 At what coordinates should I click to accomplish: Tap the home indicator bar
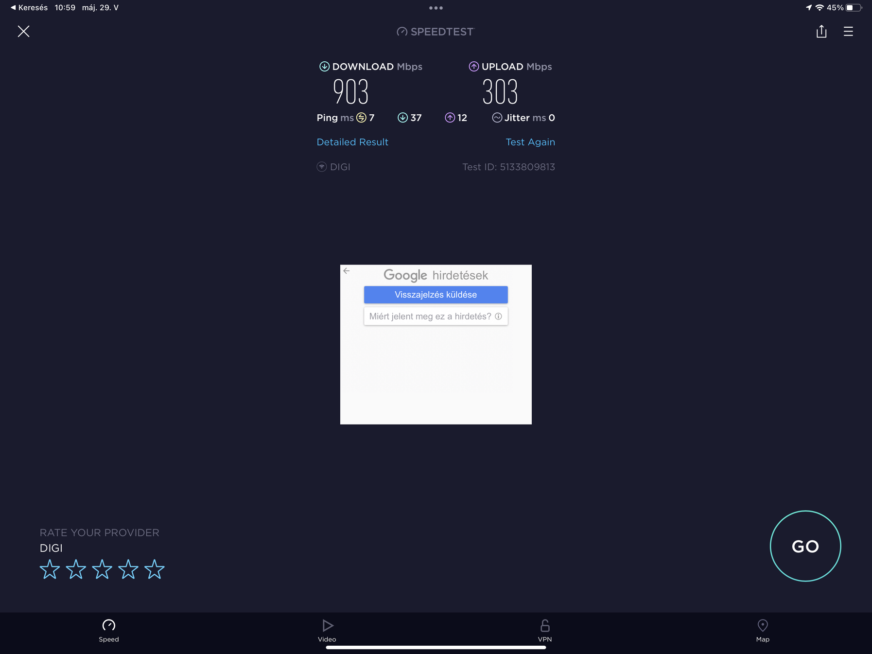point(436,647)
